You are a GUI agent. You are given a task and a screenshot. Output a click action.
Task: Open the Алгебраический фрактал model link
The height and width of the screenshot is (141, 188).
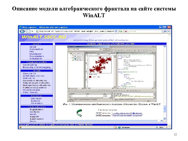pyautogui.click(x=127, y=115)
